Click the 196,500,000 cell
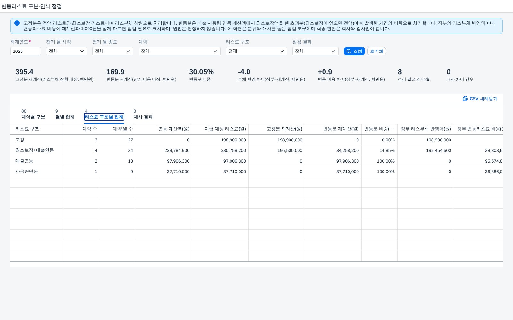The width and height of the screenshot is (513, 320). 277,150
